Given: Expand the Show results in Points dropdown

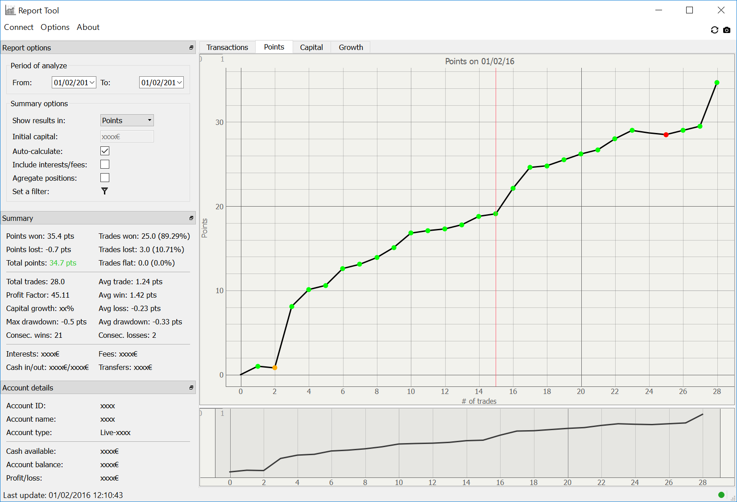Looking at the screenshot, I should pos(127,120).
